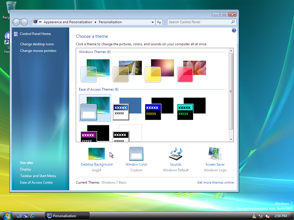Select Appearance and Personalization breadcrumb
The height and width of the screenshot is (220, 294).
68,22
